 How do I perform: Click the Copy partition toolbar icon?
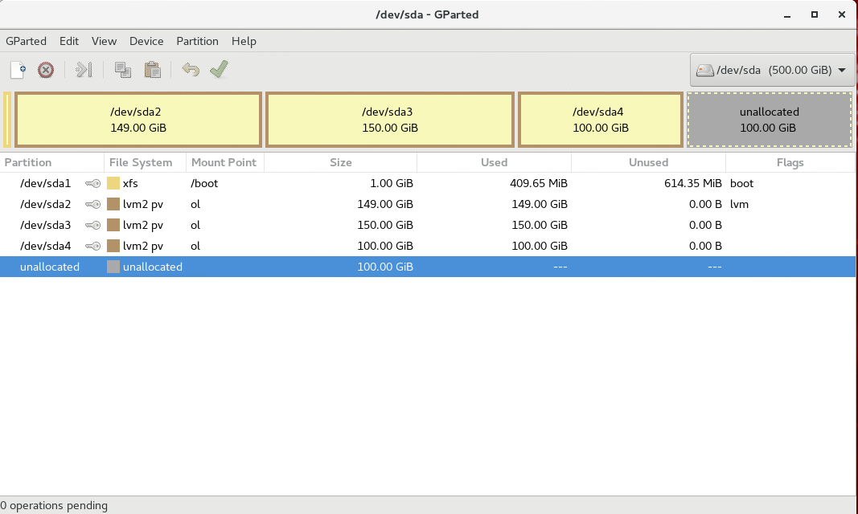122,70
